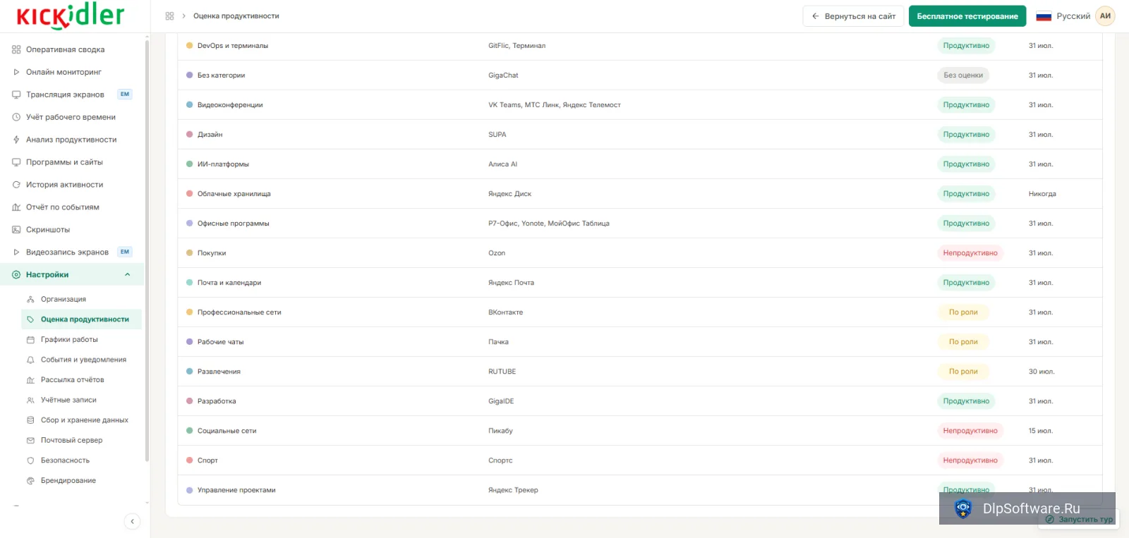Click Оценка продуктивности breadcrumb
This screenshot has height=538, width=1129.
pos(236,16)
